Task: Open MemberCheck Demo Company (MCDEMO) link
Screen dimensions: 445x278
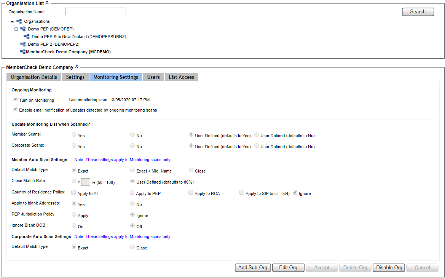Action: point(69,52)
